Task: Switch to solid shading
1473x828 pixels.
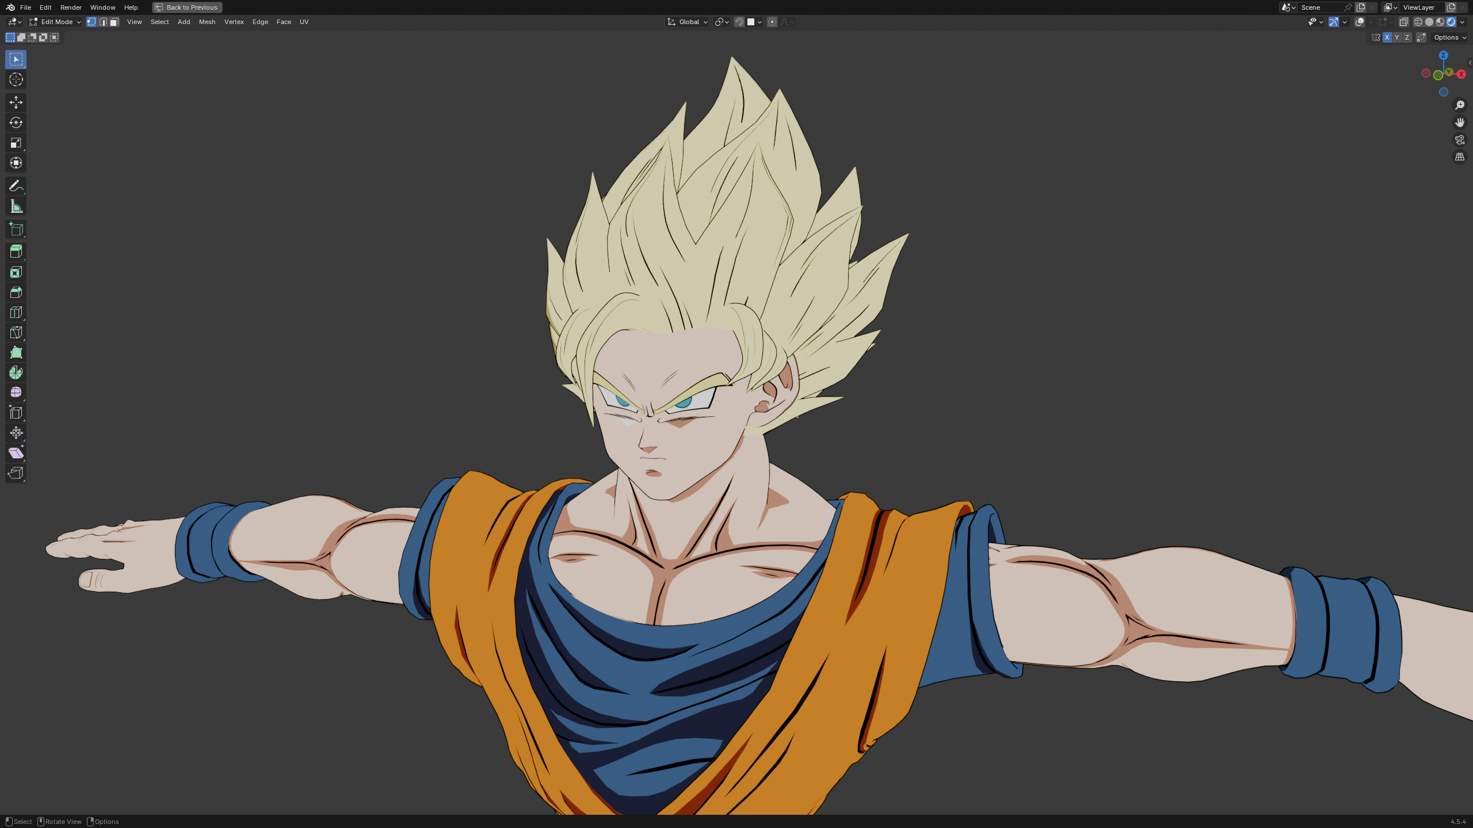Action: coord(1429,22)
